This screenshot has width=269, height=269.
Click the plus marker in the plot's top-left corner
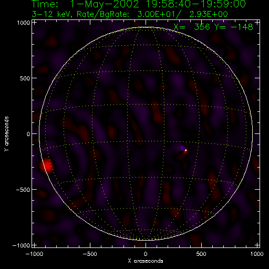tap(35, 23)
